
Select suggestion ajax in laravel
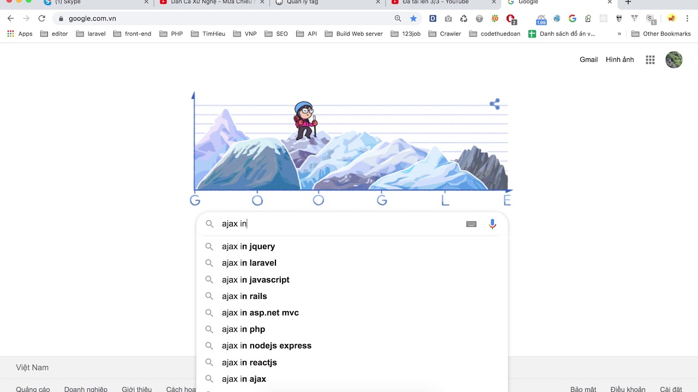(352, 263)
